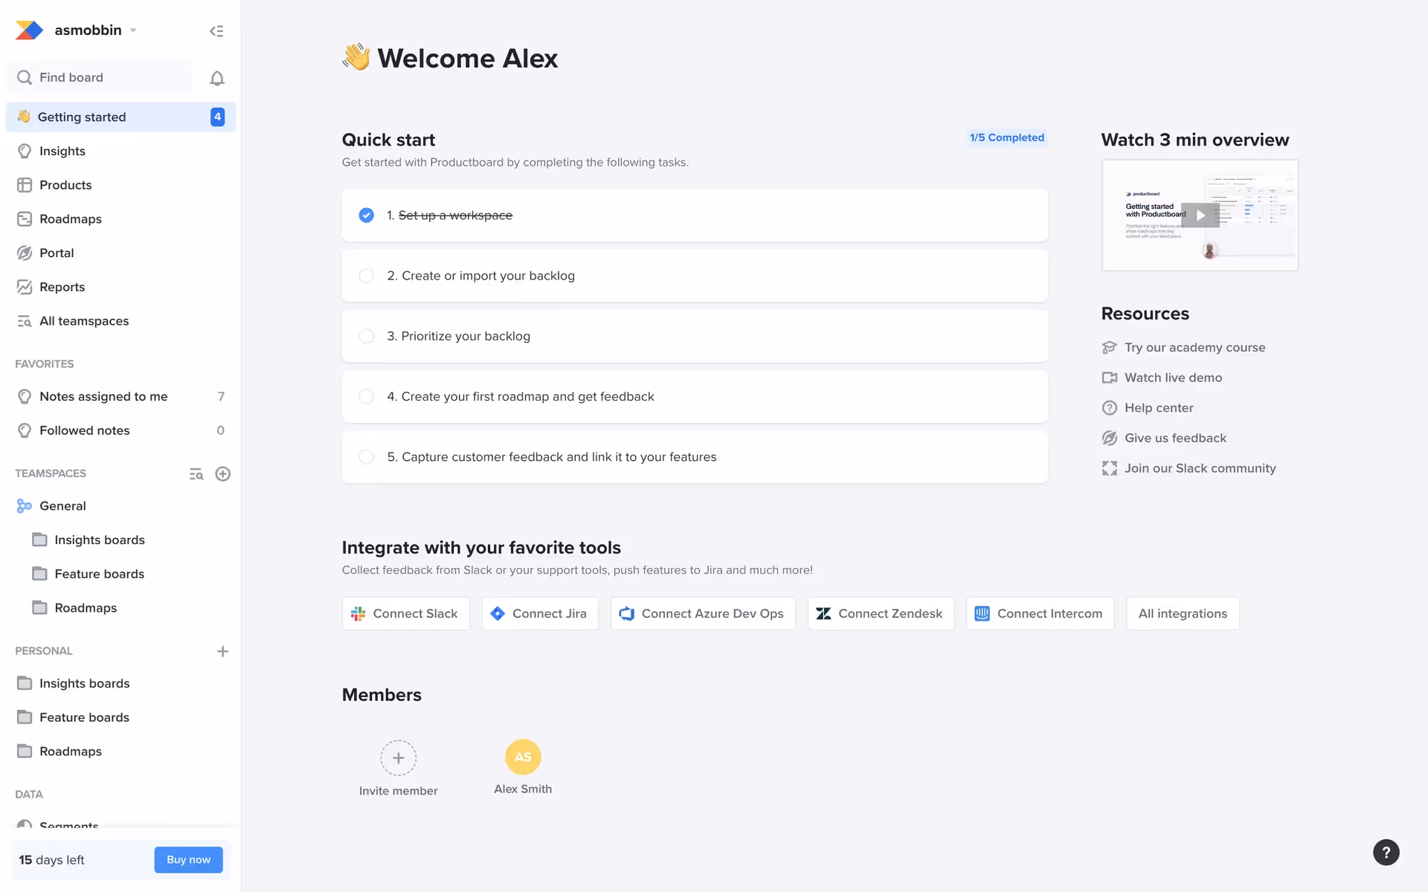Click the Alex Smith avatar
Screen dimensions: 1428x892
click(x=523, y=757)
